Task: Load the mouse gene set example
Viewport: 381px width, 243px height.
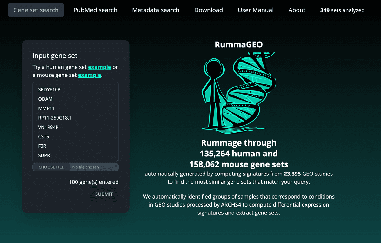Action: point(90,75)
